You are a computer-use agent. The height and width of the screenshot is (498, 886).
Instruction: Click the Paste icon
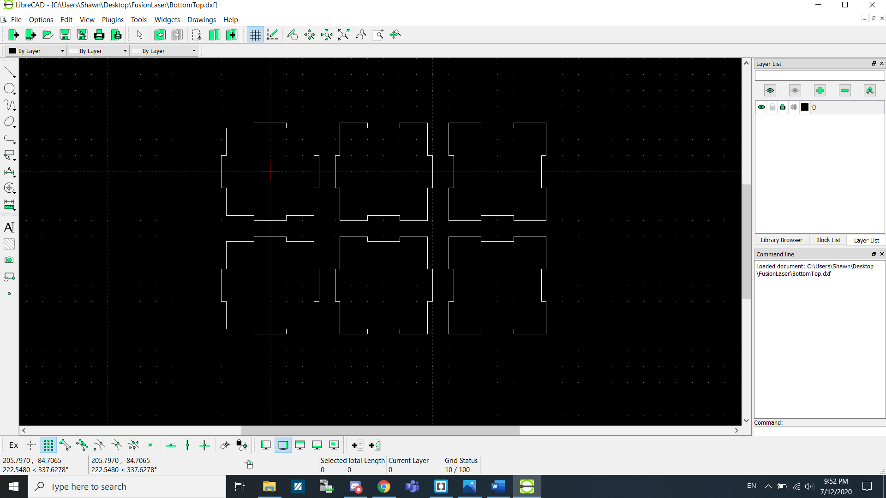pos(231,35)
